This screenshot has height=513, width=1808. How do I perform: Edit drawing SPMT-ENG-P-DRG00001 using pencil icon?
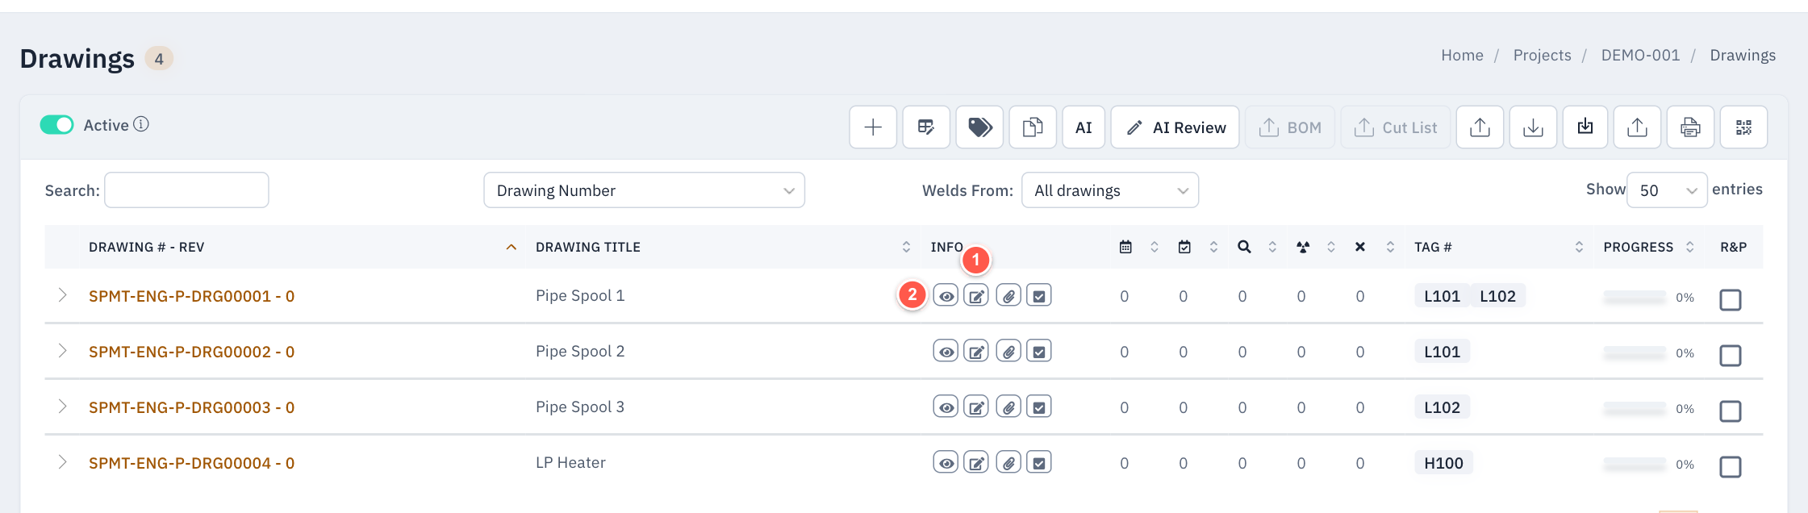click(976, 296)
